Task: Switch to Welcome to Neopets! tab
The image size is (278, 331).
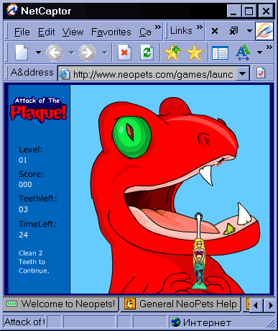Action: tap(61, 304)
